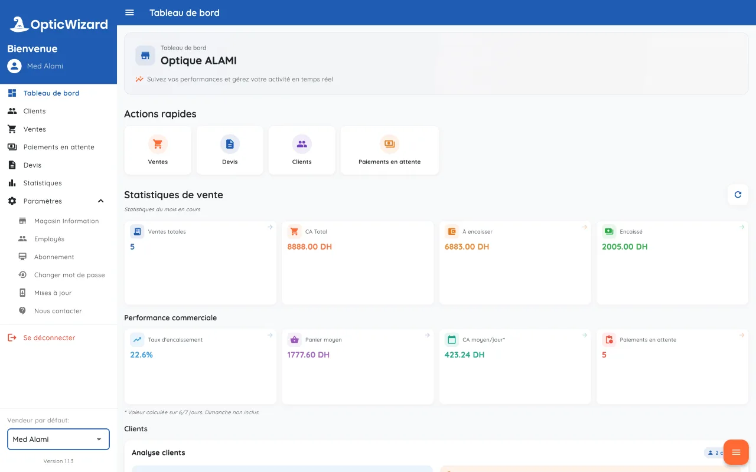
Task: Open the arrow on the Encaissé card
Action: (742, 227)
